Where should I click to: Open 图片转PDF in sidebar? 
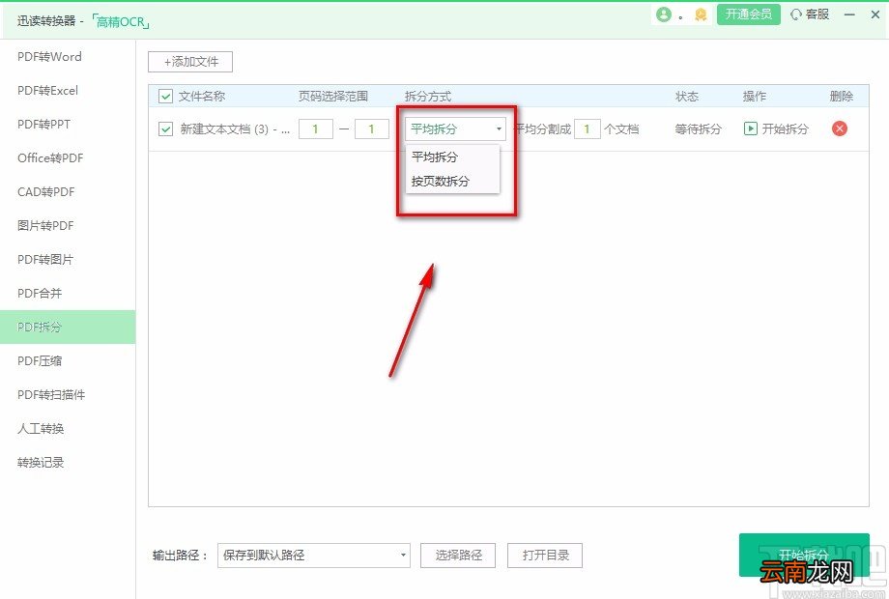68,225
